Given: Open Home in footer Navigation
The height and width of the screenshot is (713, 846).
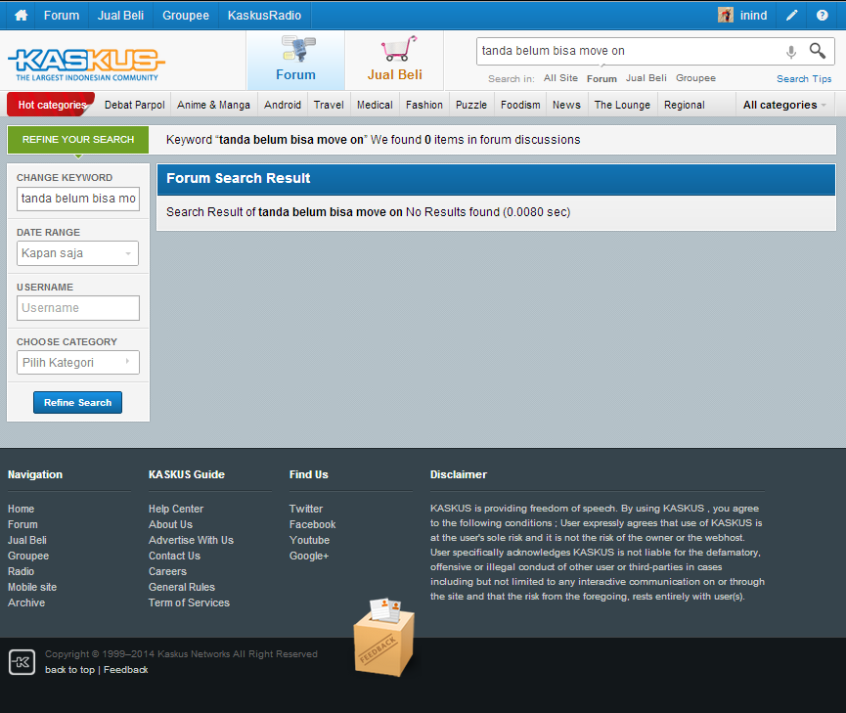Looking at the screenshot, I should (22, 509).
